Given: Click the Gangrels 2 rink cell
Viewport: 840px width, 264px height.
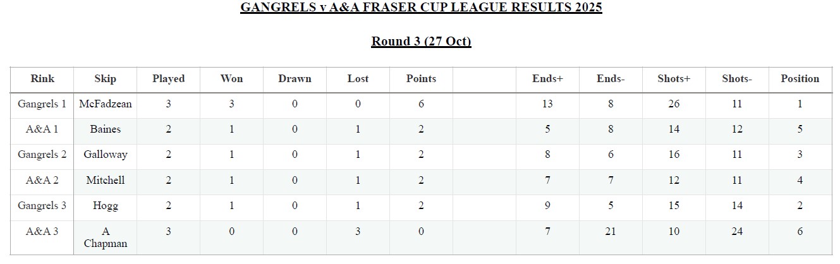Looking at the screenshot, I should [42, 155].
